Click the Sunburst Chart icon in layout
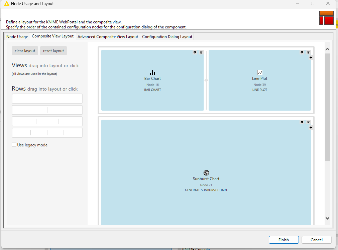Viewport: 338px width, 250px height. tap(206, 173)
